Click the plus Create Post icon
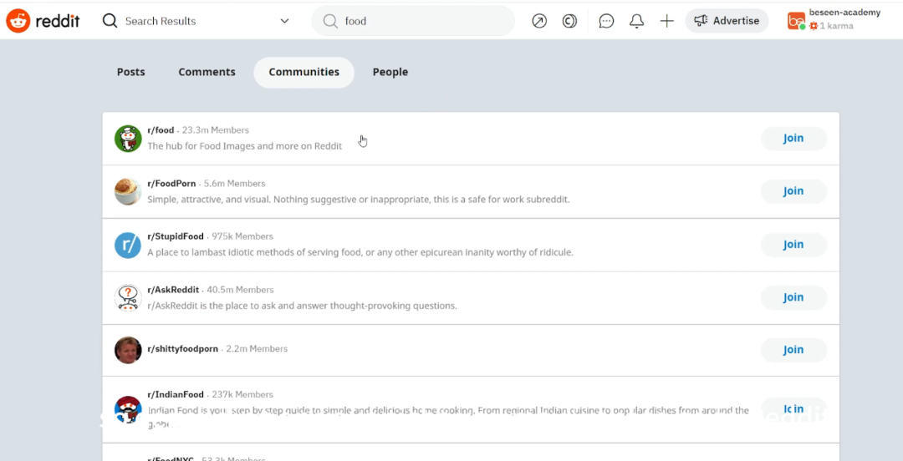 pyautogui.click(x=666, y=21)
